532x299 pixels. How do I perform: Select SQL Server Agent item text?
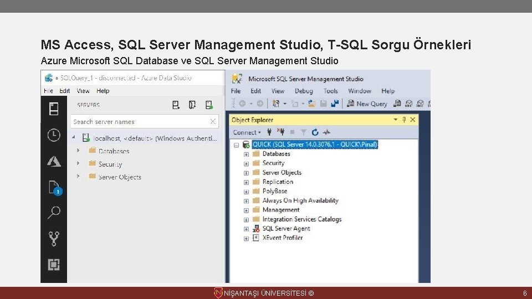coord(286,229)
